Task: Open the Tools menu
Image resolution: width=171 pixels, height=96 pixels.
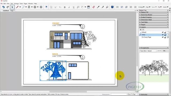Action: [x=21, y=3]
